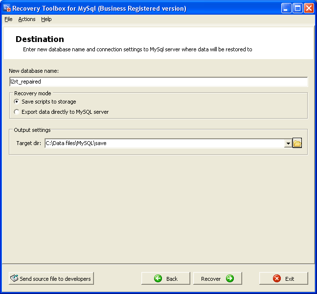
Task: Go Back to previous step
Action: [166, 278]
